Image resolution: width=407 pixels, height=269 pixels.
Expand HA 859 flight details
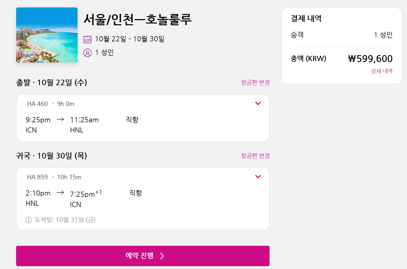[x=258, y=177]
